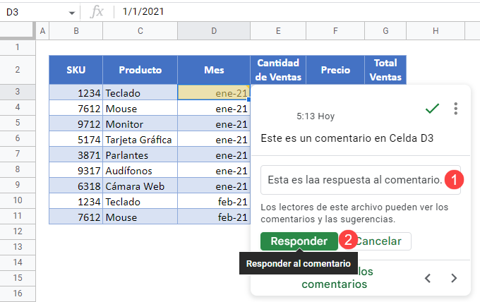480x302 pixels.
Task: Select row 1 header
Action: coord(18,47)
